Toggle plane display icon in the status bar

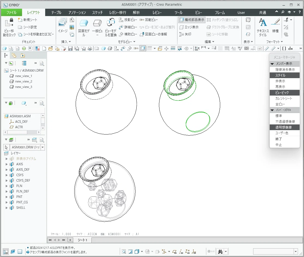pyautogui.click(x=174, y=252)
